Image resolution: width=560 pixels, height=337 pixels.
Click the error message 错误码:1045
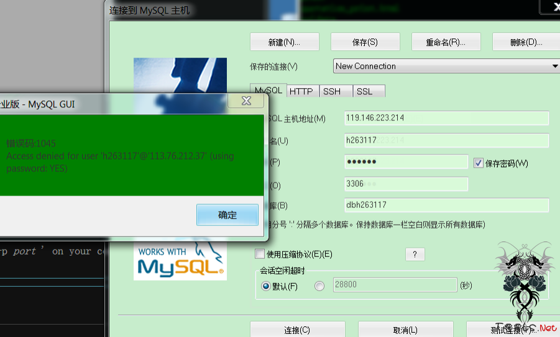coord(31,143)
